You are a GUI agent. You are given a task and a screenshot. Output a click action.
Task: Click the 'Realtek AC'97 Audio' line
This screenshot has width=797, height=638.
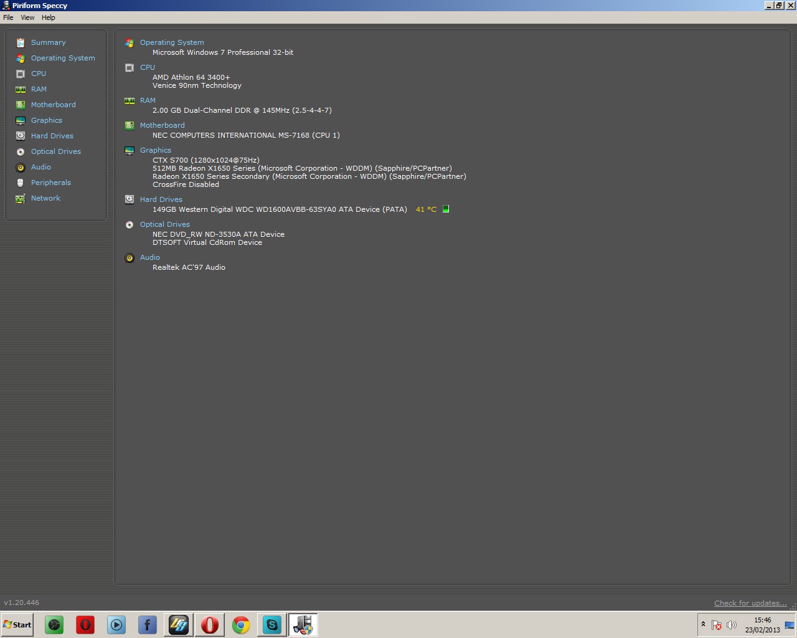(x=189, y=267)
